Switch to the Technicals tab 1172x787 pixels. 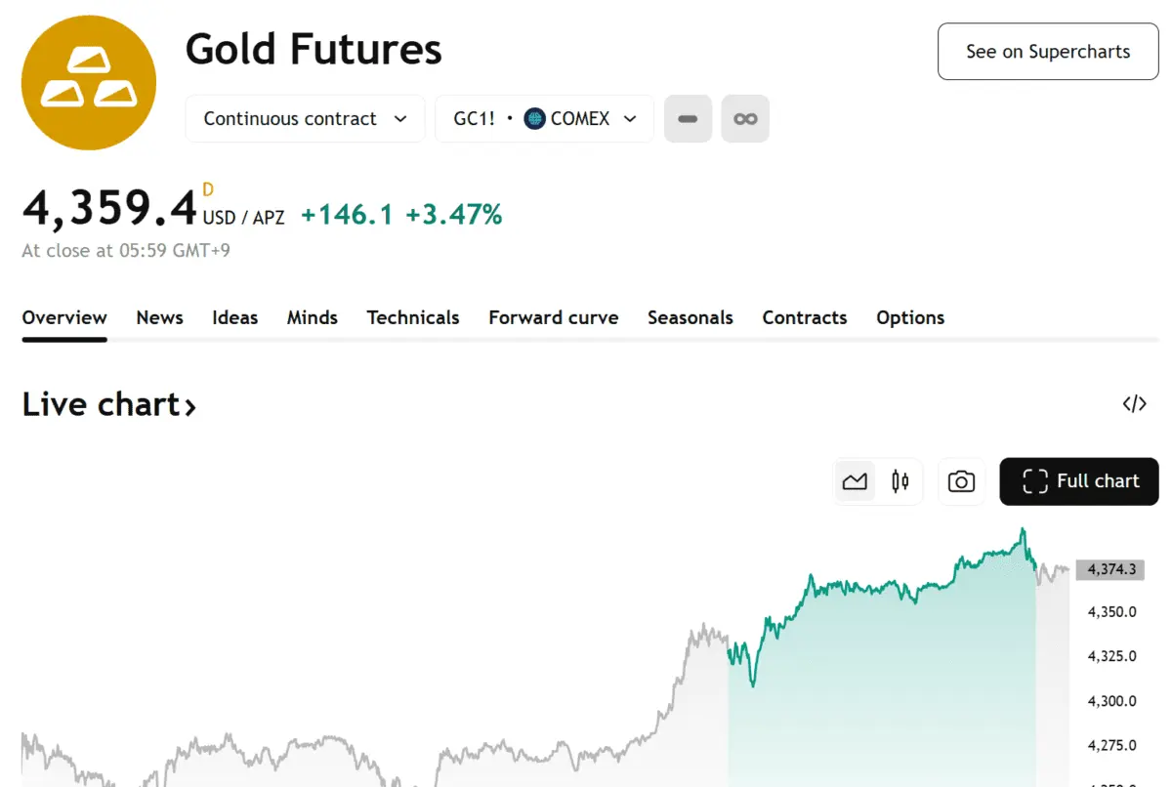click(x=412, y=317)
